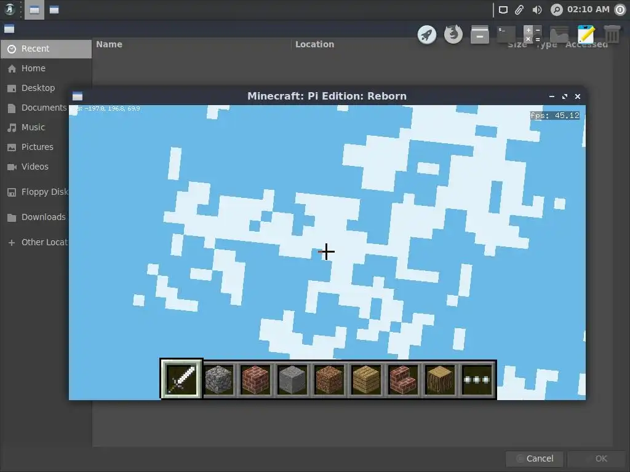Image resolution: width=630 pixels, height=472 pixels.
Task: Click the fps counter text in Minecraft
Action: 555,116
